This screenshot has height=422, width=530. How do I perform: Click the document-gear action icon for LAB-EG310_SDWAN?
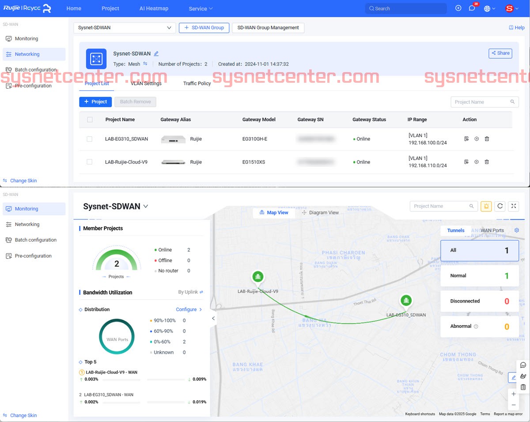pos(466,139)
